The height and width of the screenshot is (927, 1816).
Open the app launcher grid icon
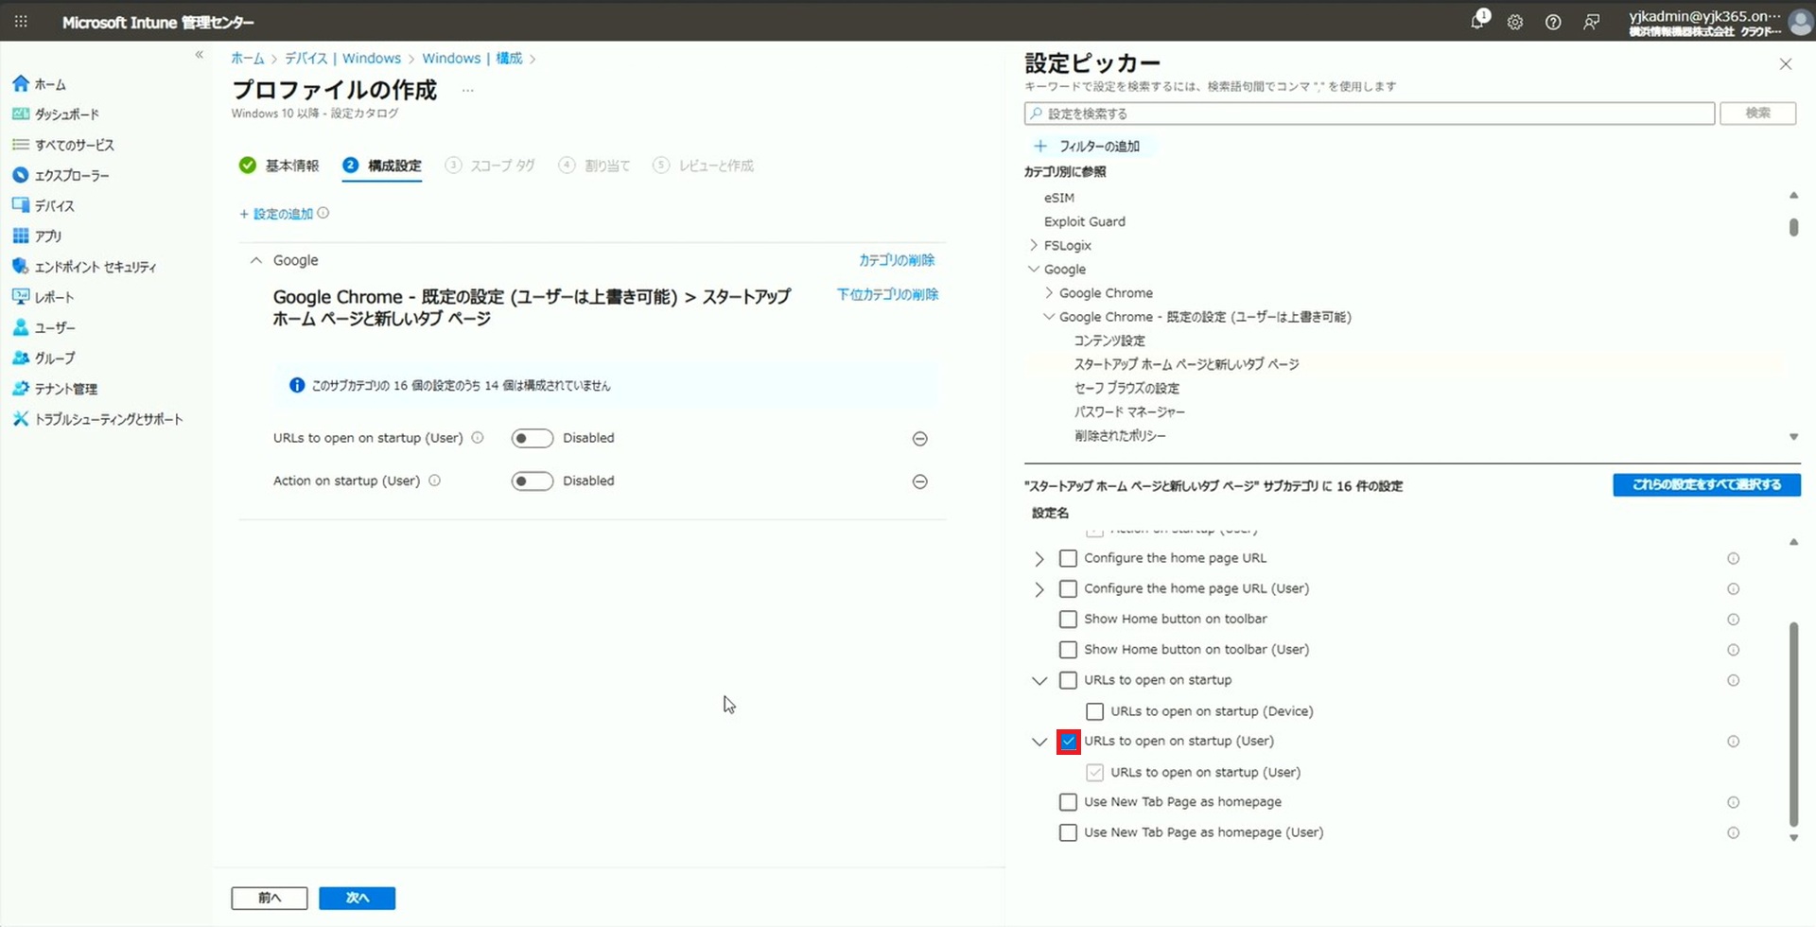coord(21,22)
